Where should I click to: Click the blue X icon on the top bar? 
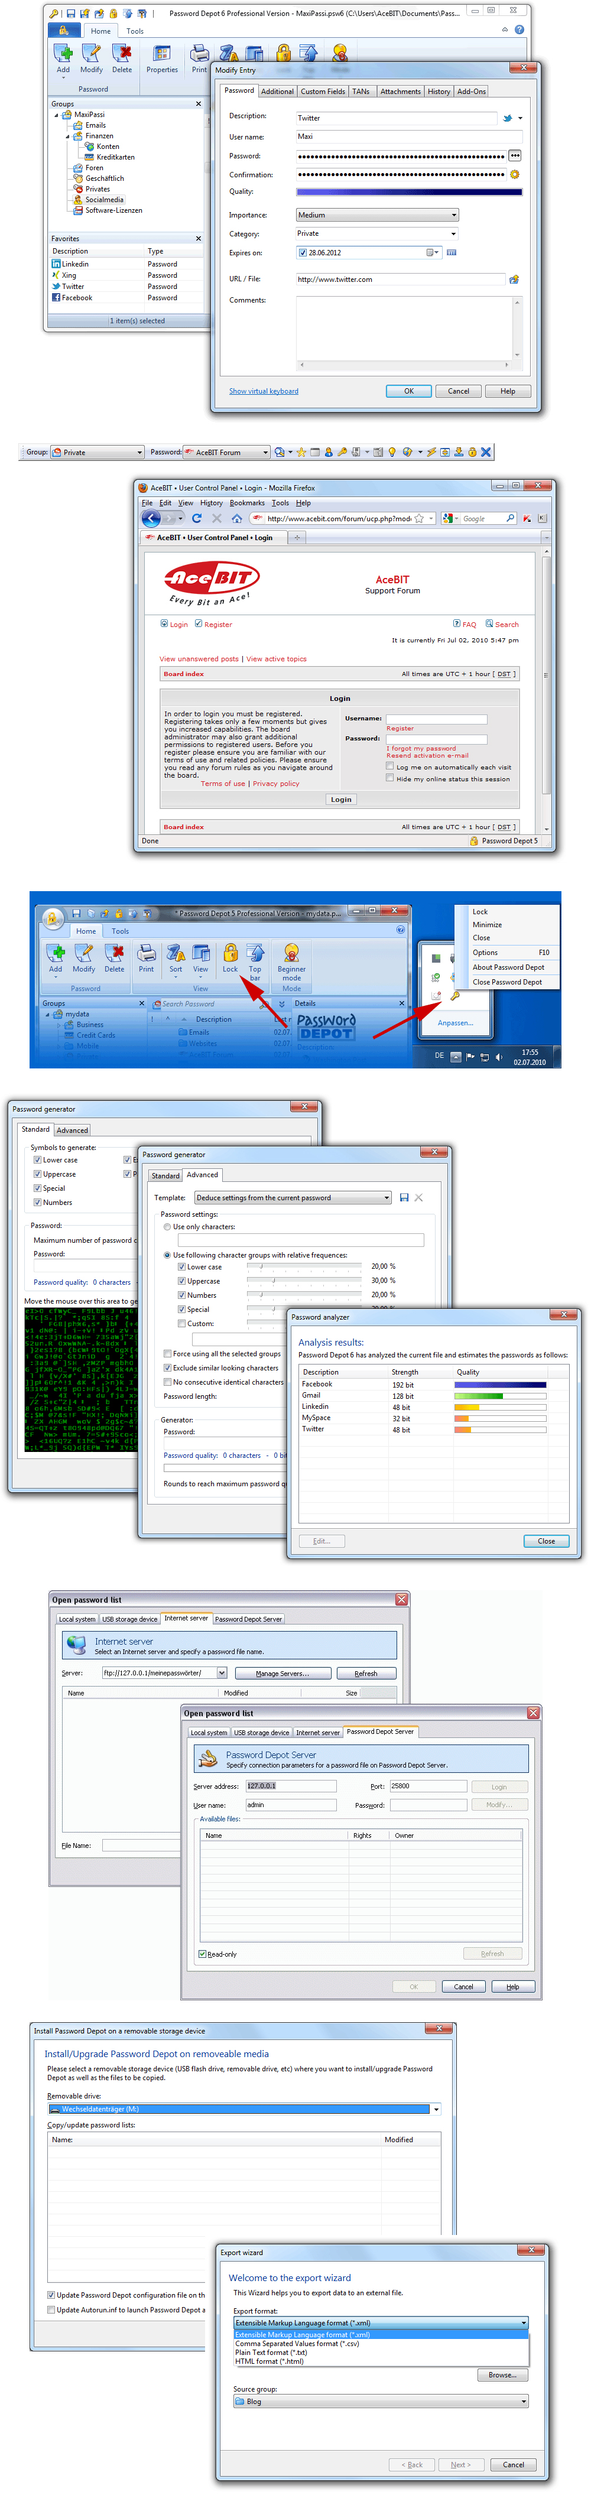click(x=485, y=452)
